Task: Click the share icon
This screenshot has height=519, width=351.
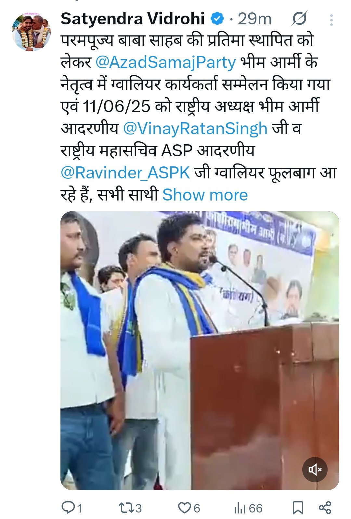Action: pyautogui.click(x=325, y=508)
